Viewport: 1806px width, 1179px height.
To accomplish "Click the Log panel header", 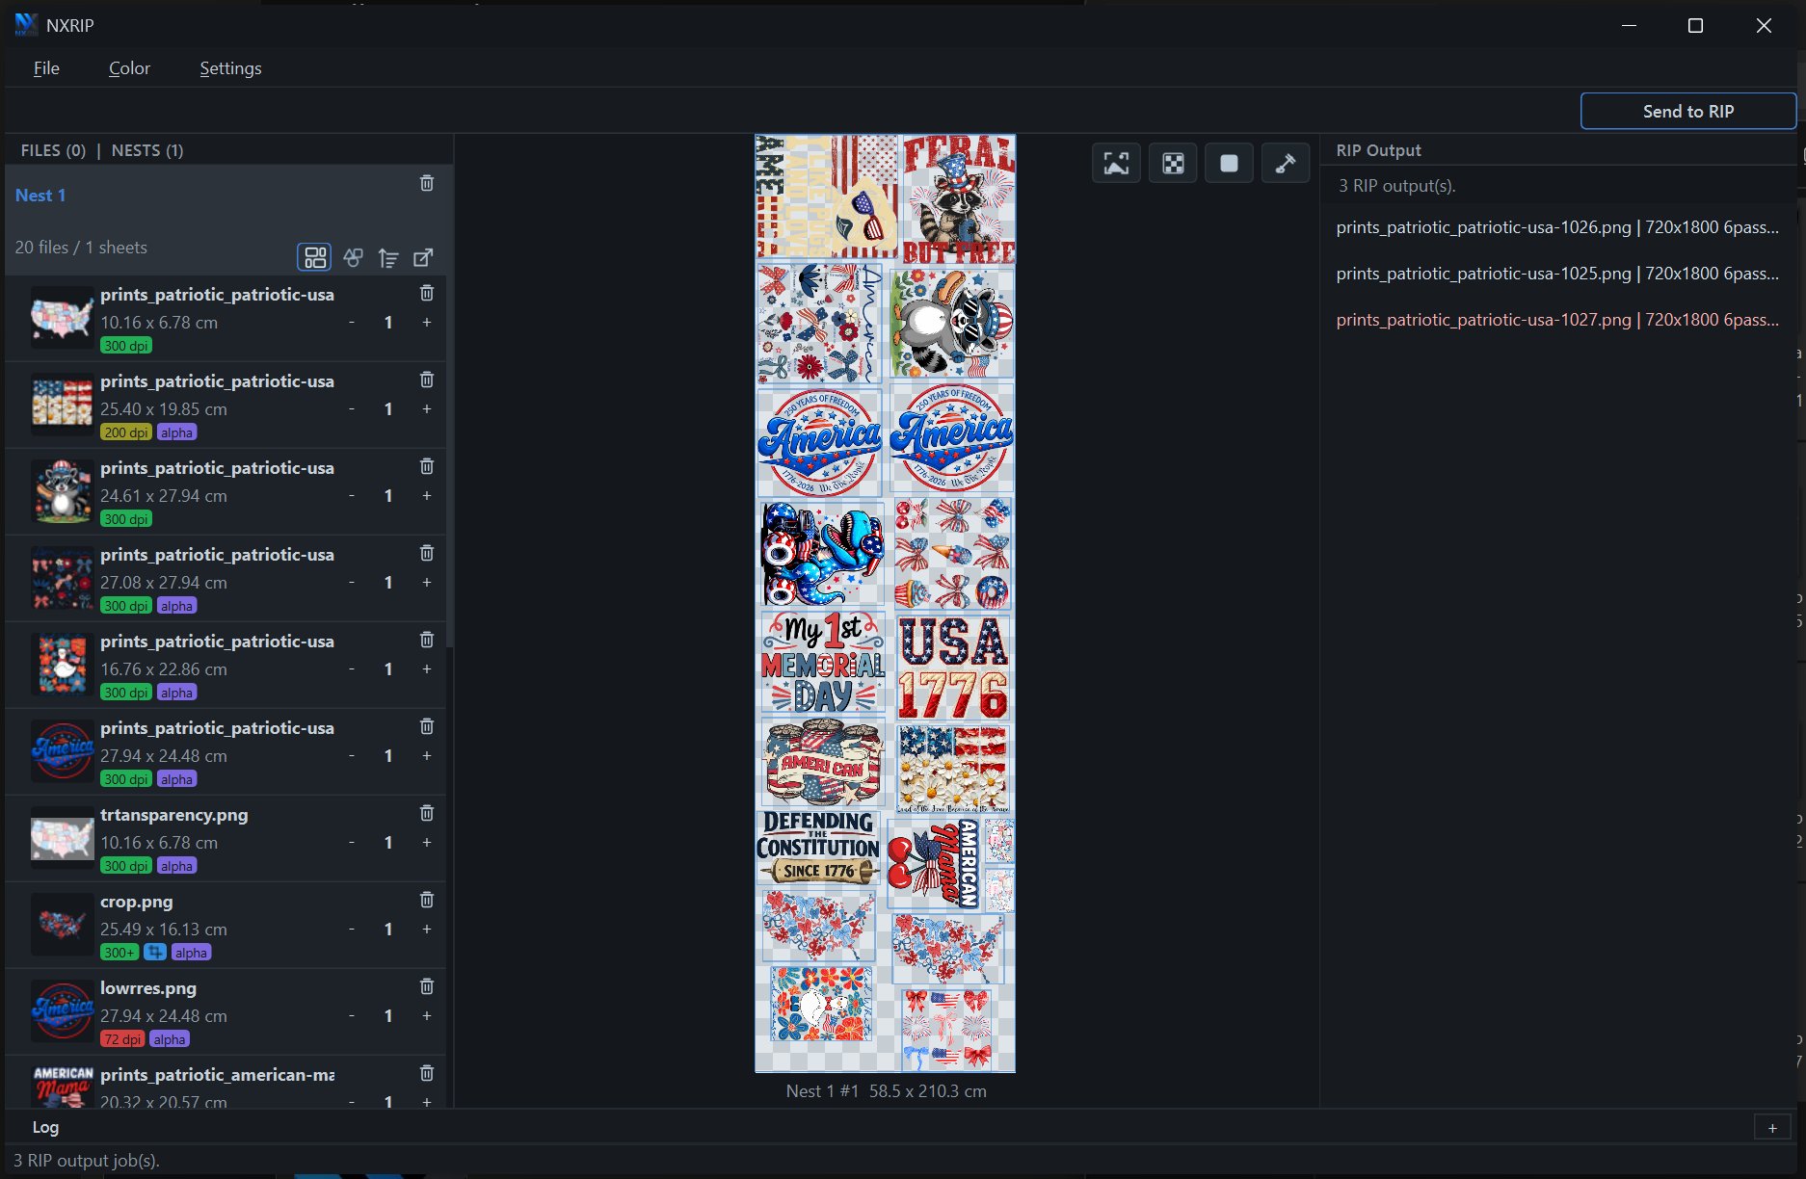I will pyautogui.click(x=45, y=1127).
